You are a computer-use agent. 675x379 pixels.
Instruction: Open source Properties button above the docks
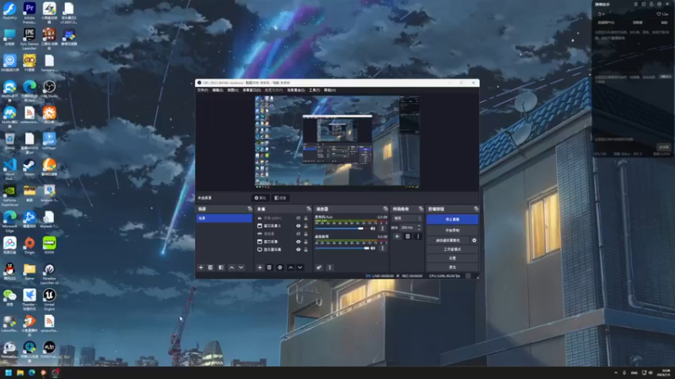click(x=261, y=198)
